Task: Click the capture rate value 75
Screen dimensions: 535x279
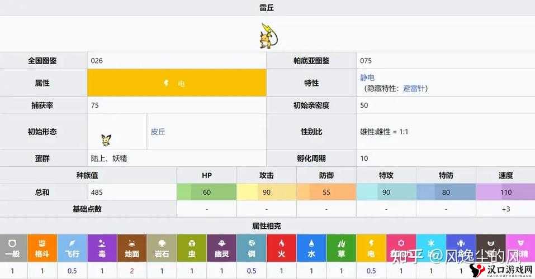Action: click(95, 105)
